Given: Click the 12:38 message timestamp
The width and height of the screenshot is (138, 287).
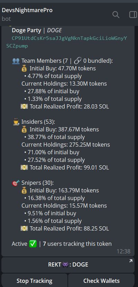Looking at the screenshot, I should pos(123,251).
